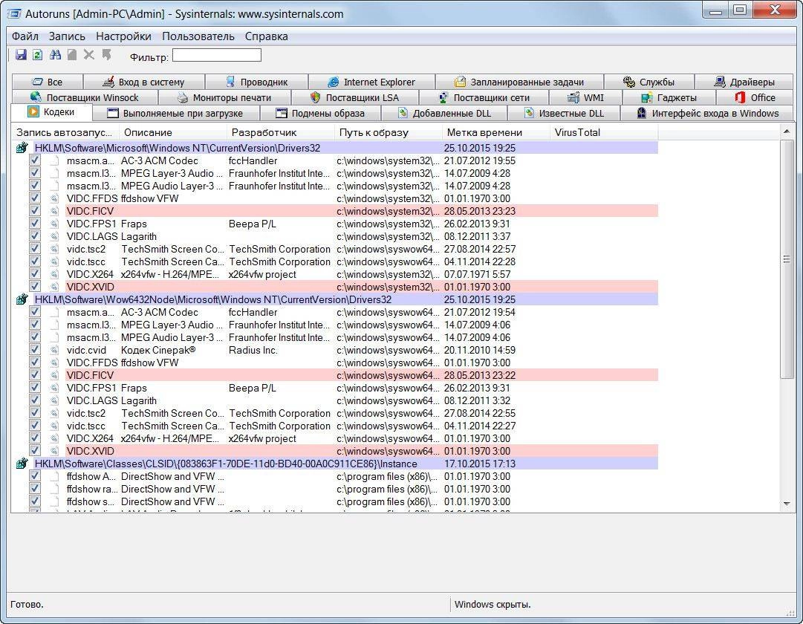
Task: Open the Драйверы tab
Action: point(744,82)
